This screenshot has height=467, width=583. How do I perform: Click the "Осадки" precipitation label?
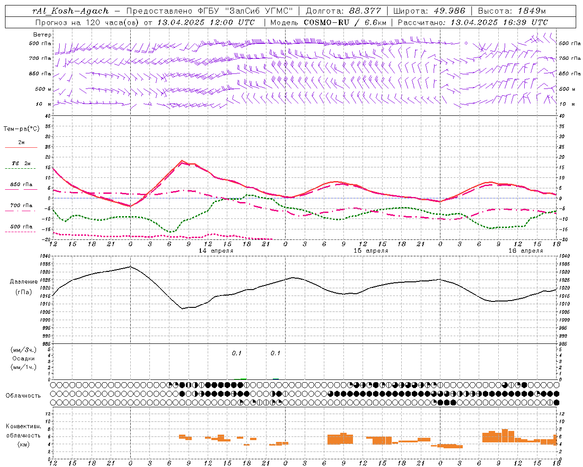(x=24, y=358)
